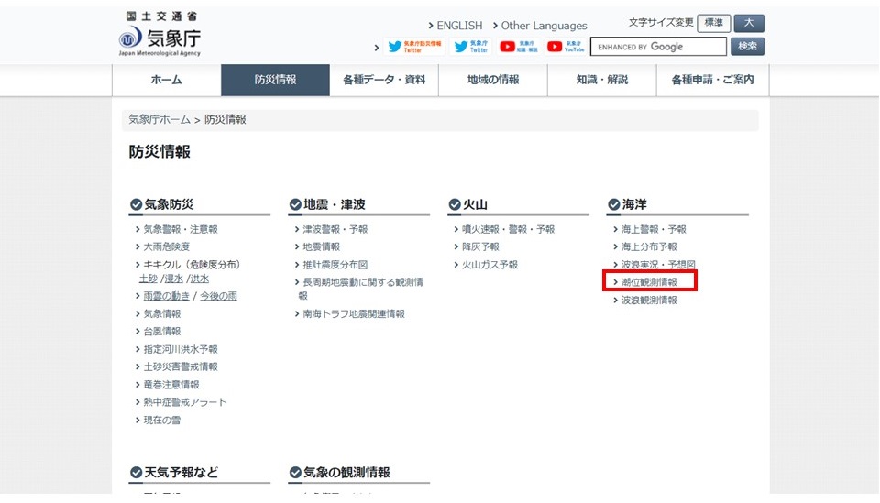
Task: Open the 各種申請・ご案内 tab
Action: [x=712, y=80]
